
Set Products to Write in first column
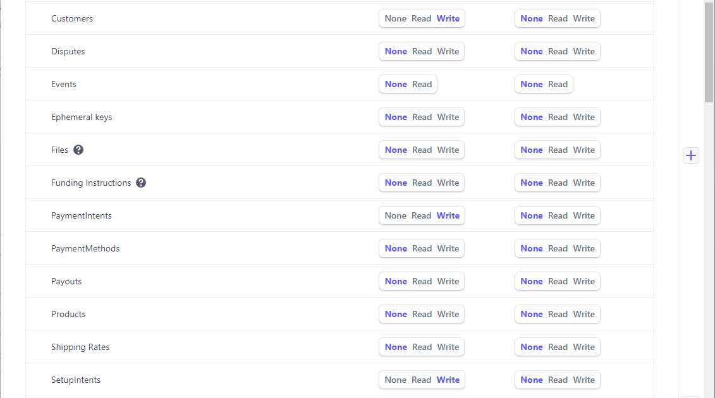click(x=448, y=314)
